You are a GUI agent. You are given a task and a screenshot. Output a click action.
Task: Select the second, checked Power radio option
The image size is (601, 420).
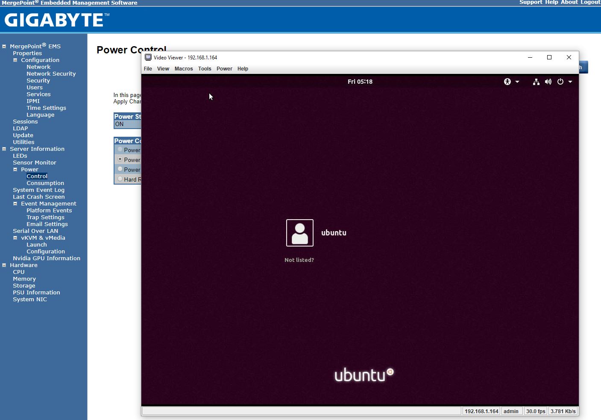click(x=120, y=159)
